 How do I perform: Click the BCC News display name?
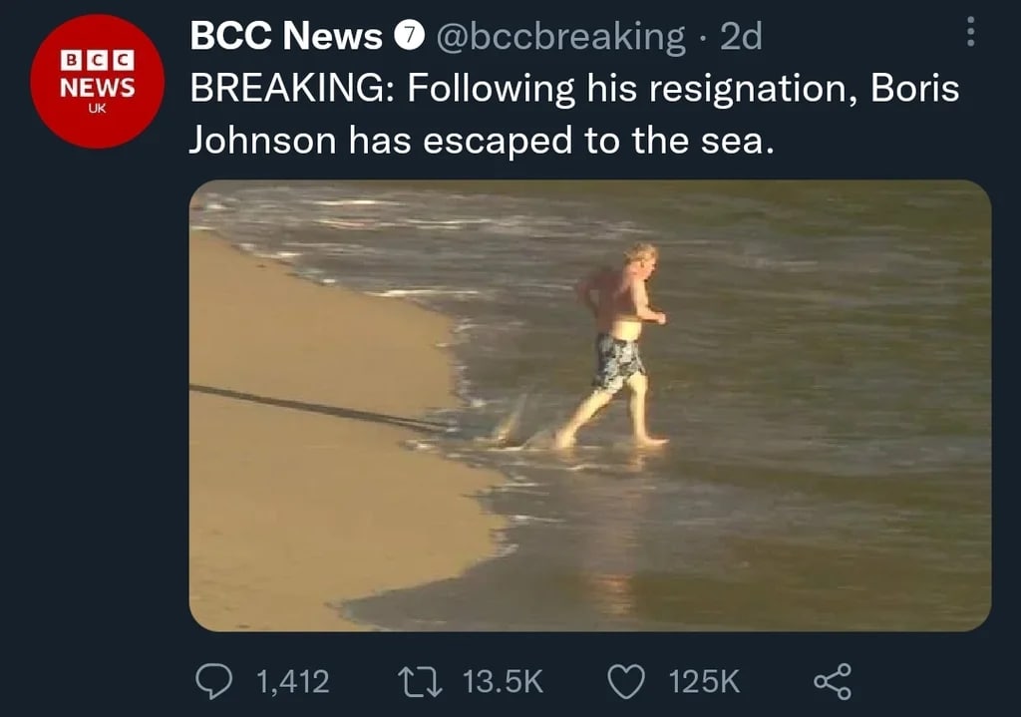coord(286,37)
